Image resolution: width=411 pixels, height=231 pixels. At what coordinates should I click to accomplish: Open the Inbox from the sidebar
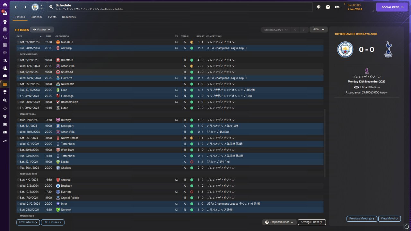[5, 13]
